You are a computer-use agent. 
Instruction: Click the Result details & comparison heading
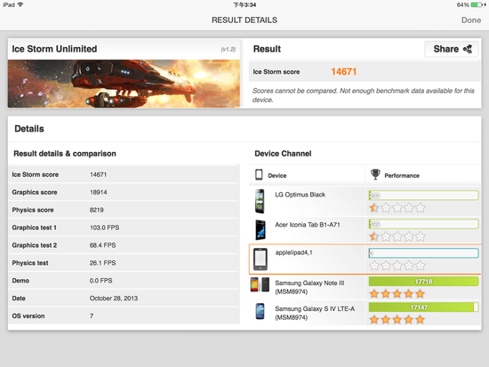pos(65,154)
